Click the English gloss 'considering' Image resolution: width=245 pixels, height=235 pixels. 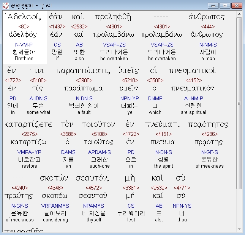coord(55,220)
